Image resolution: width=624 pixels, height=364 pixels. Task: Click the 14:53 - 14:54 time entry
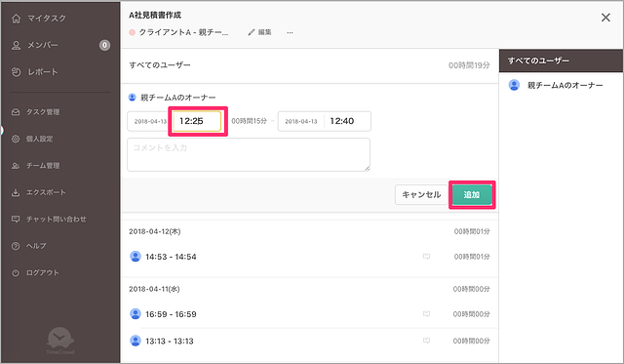pos(171,257)
